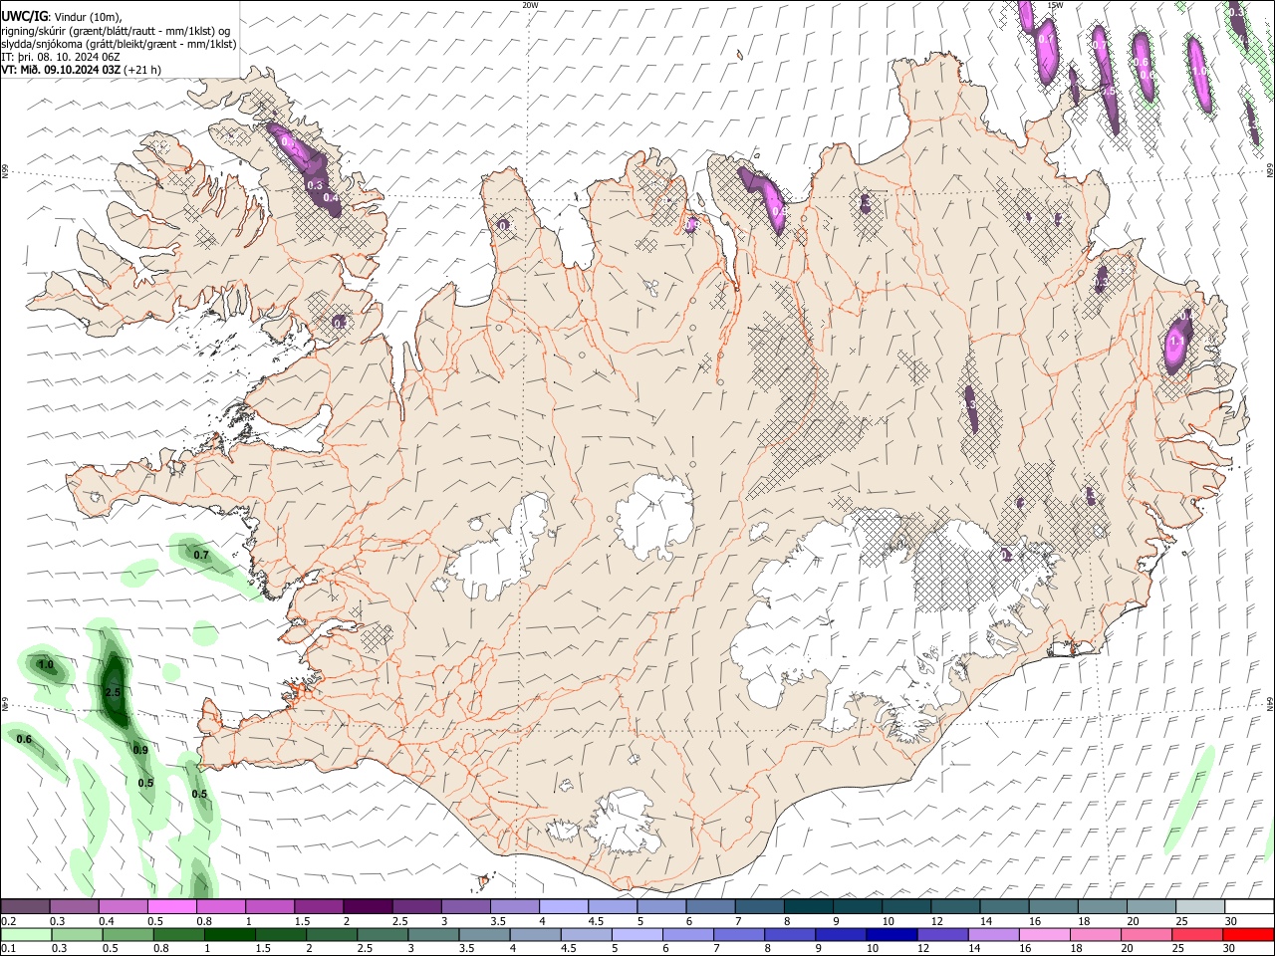Click the 0.6 rain label in the southwest
Image resolution: width=1275 pixels, height=956 pixels.
coord(24,739)
